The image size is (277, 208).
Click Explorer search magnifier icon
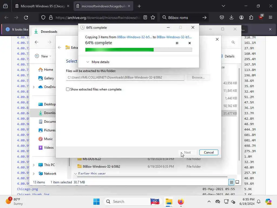click(x=233, y=42)
